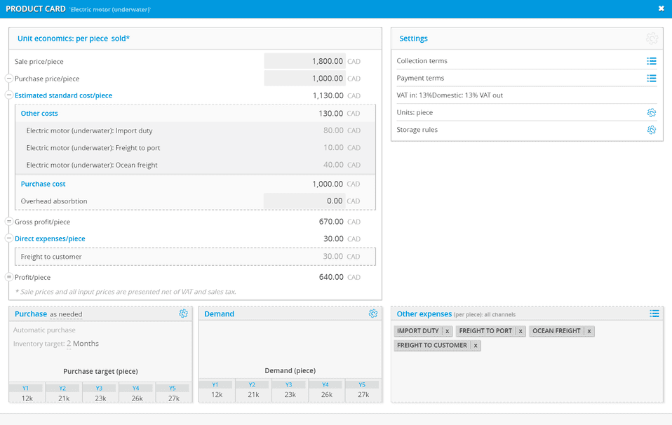
Task: Select Y5 column in Demand chart
Action: click(363, 384)
